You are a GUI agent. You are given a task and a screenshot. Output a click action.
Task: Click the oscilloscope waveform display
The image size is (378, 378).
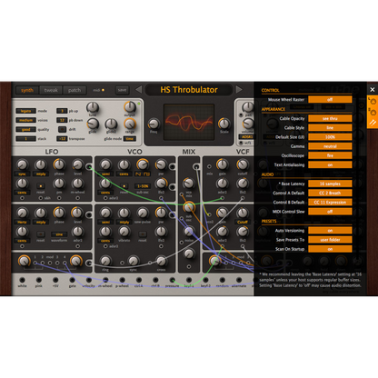tap(189, 122)
